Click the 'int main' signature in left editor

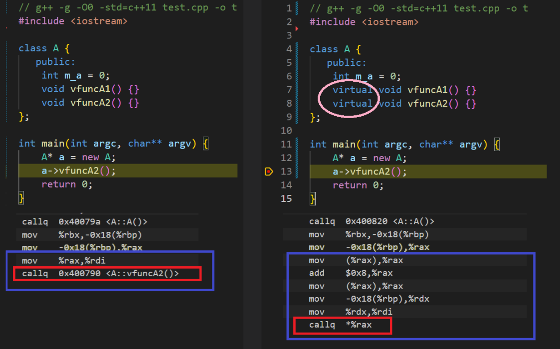[113, 144]
